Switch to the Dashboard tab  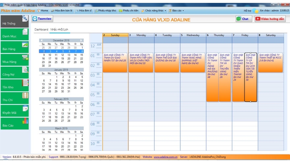tap(41, 29)
